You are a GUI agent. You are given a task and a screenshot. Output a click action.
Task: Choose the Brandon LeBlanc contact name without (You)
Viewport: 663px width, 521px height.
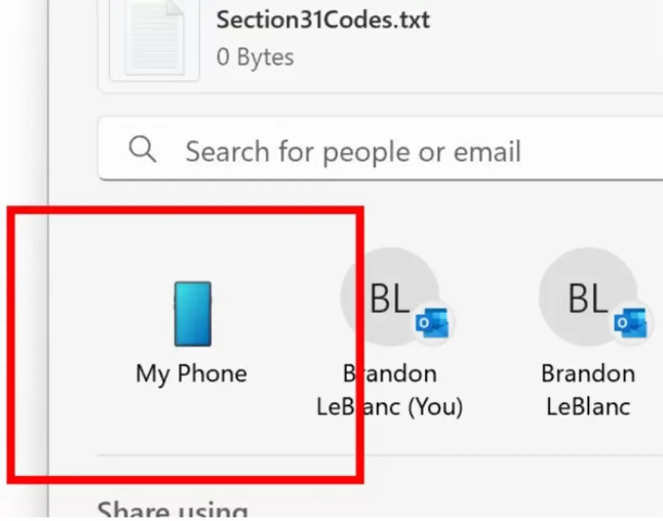588,390
